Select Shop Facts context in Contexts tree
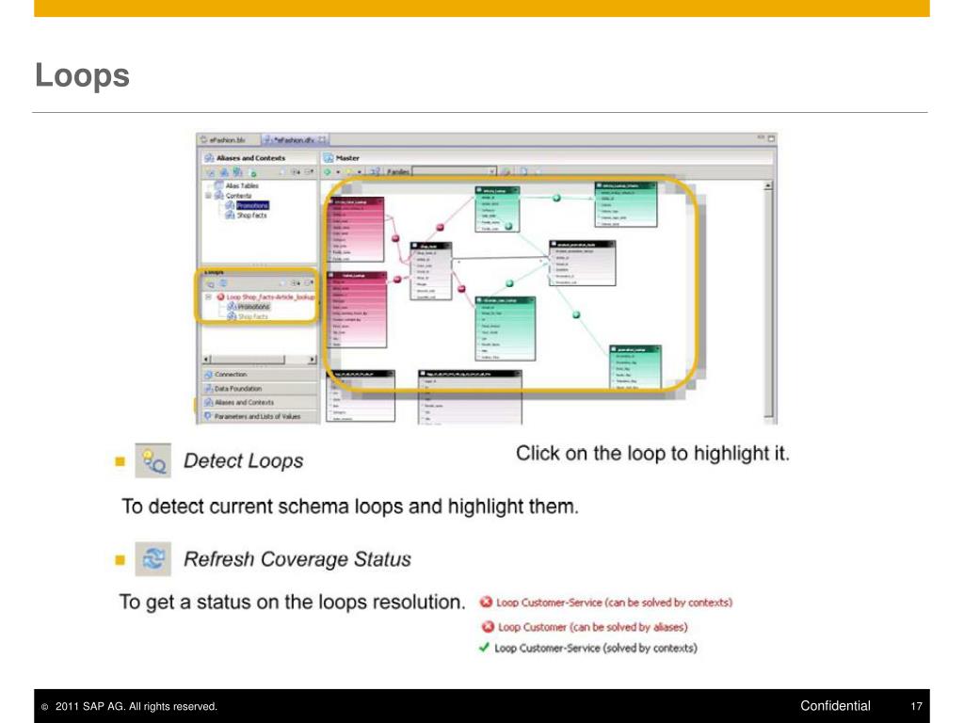Viewport: 964px width, 723px height. tap(247, 216)
